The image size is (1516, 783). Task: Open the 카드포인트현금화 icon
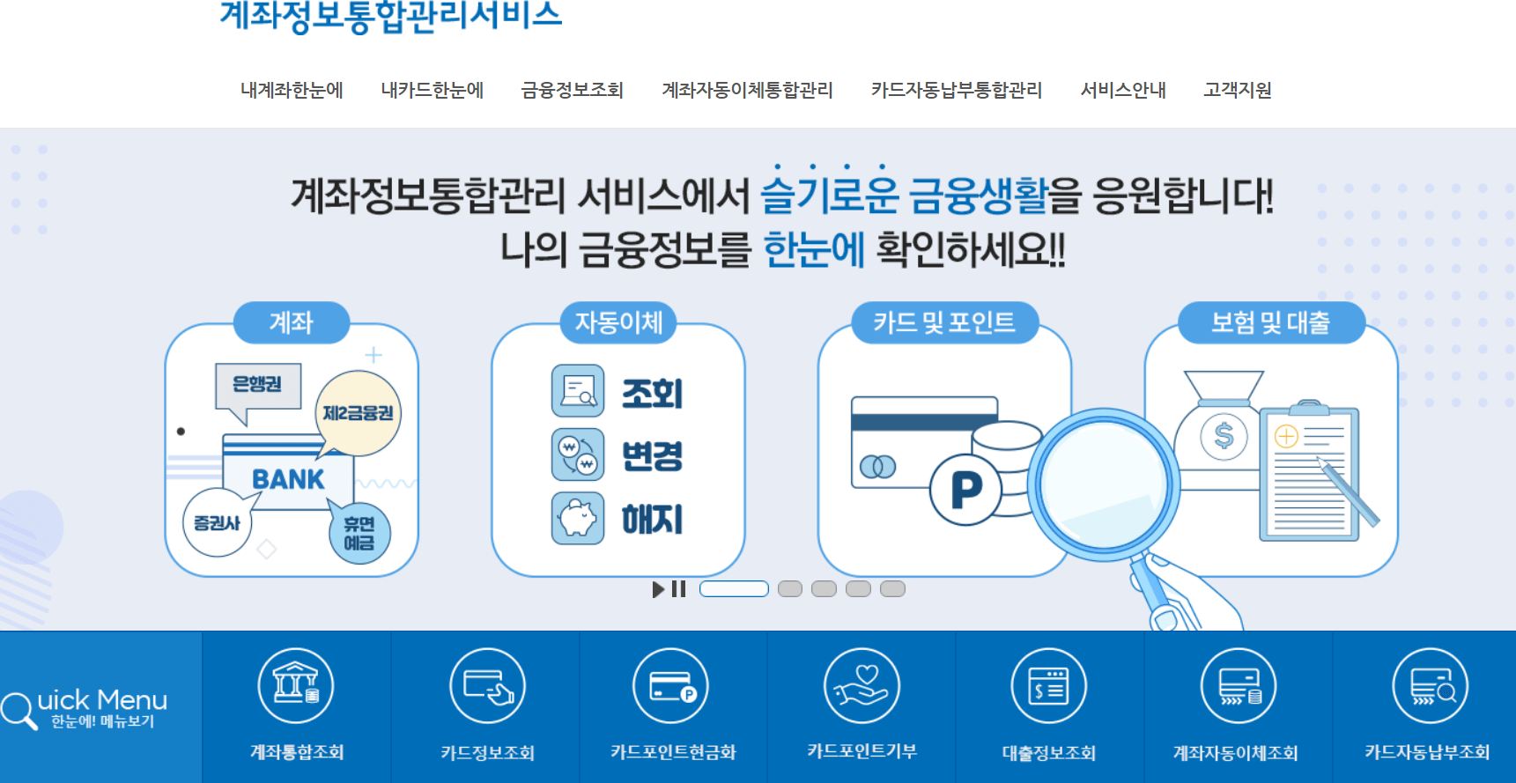(671, 685)
